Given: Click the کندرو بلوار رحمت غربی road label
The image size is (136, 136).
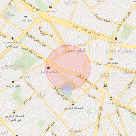Looking at the screenshot, I should (x=87, y=31).
